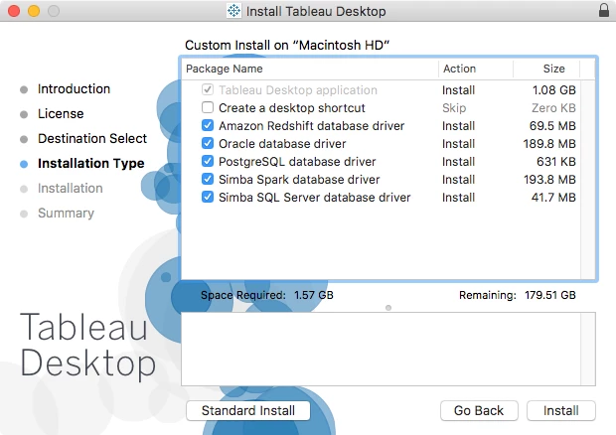Click the Summary step in sidebar

pos(66,214)
